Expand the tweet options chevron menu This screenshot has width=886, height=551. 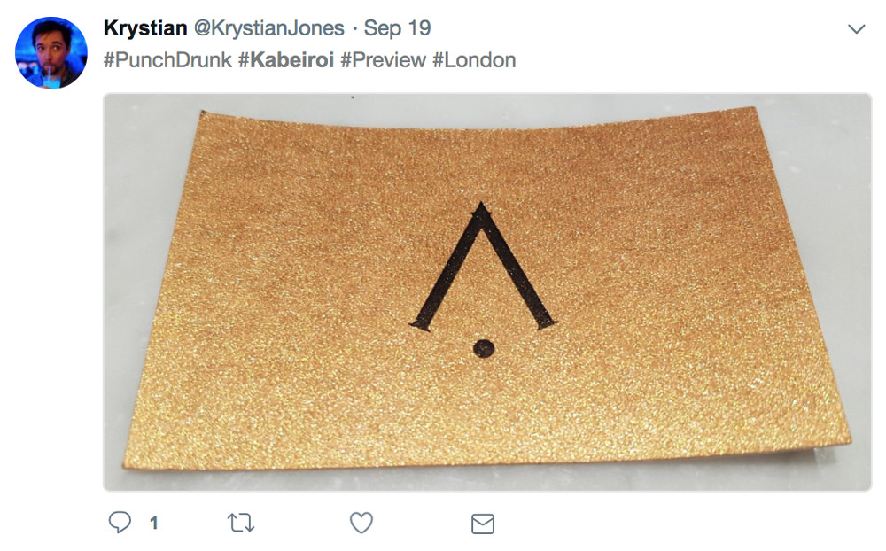[857, 29]
